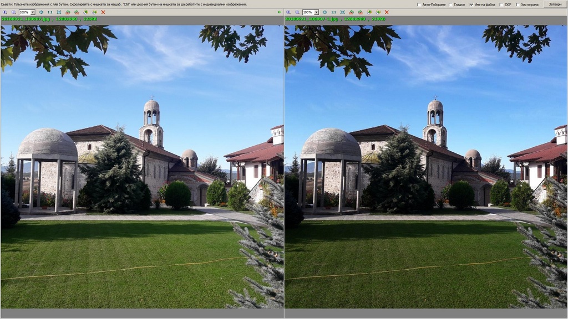Move left pane image to folder
The image size is (568, 319).
(94, 12)
